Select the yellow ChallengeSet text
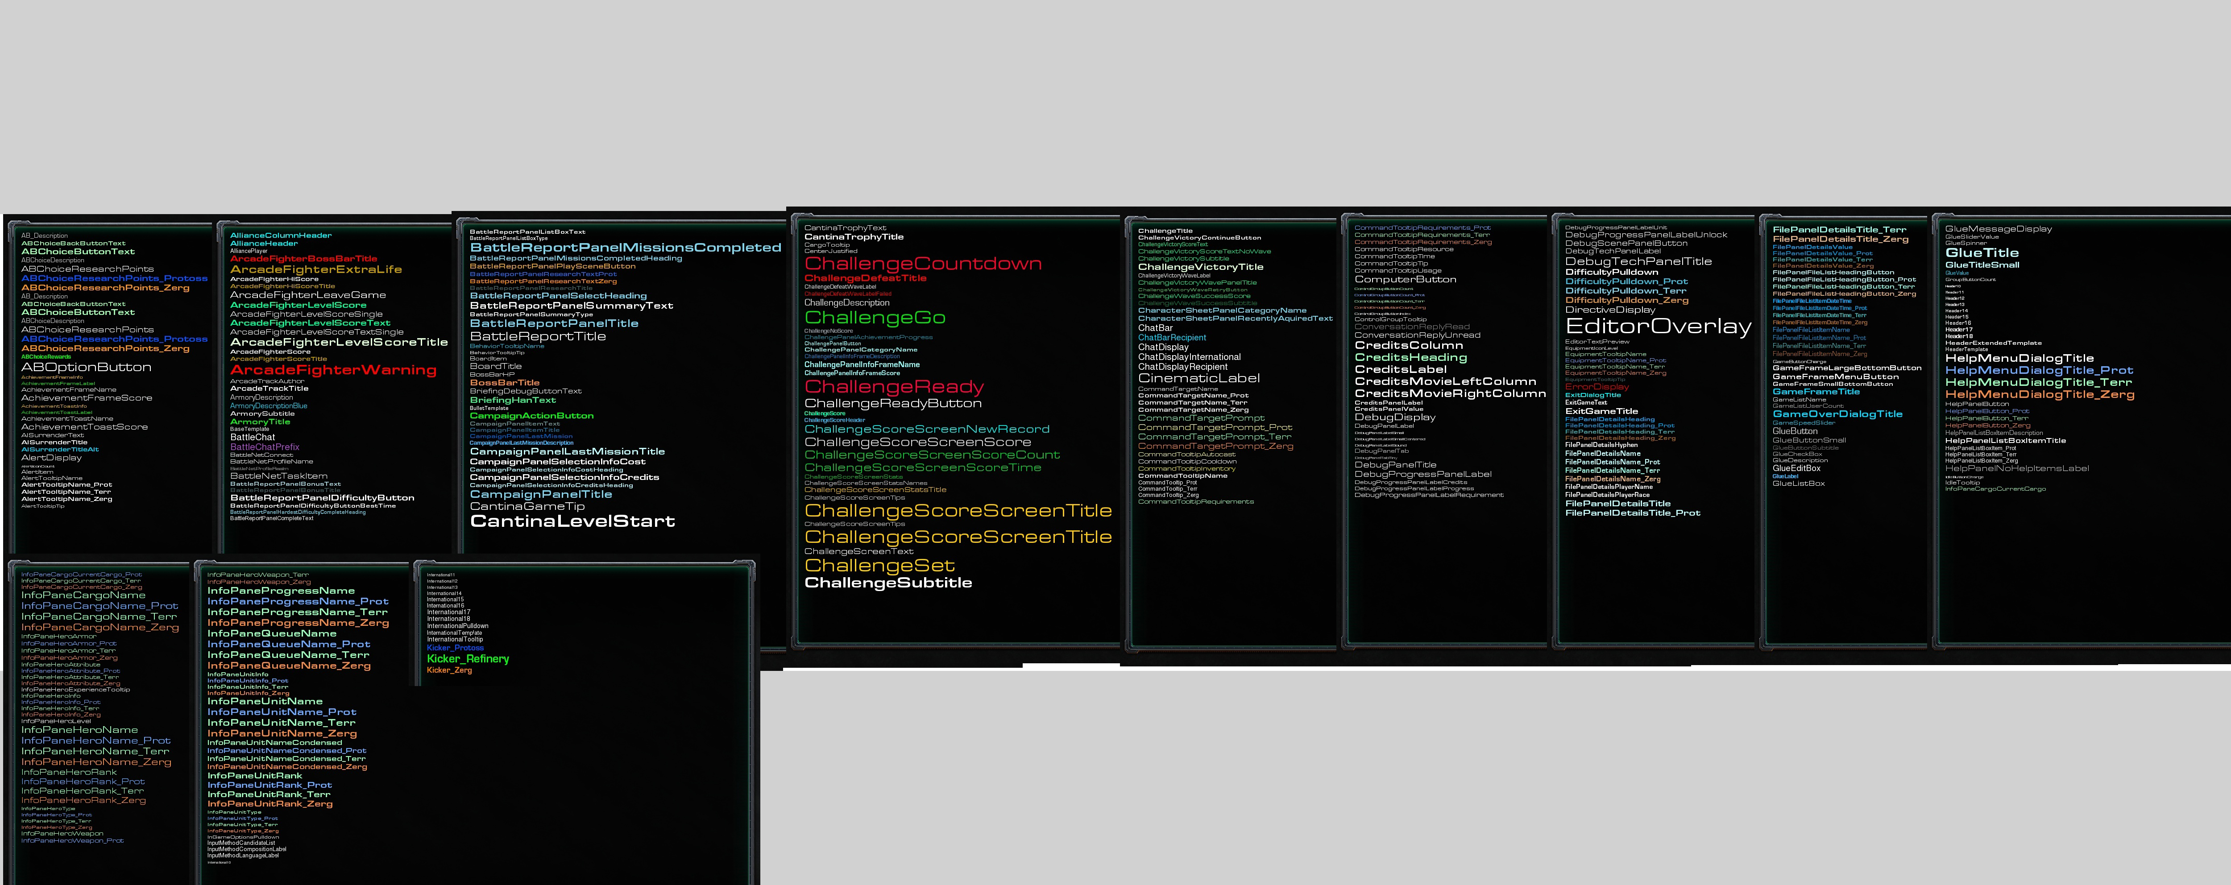 click(x=879, y=566)
